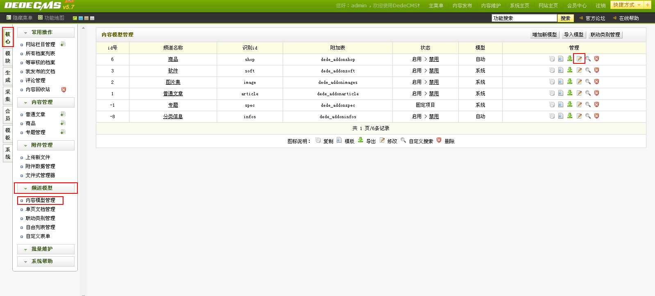655x296 pixels.
Task: Click the 增加新模型 button
Action: (x=544, y=35)
